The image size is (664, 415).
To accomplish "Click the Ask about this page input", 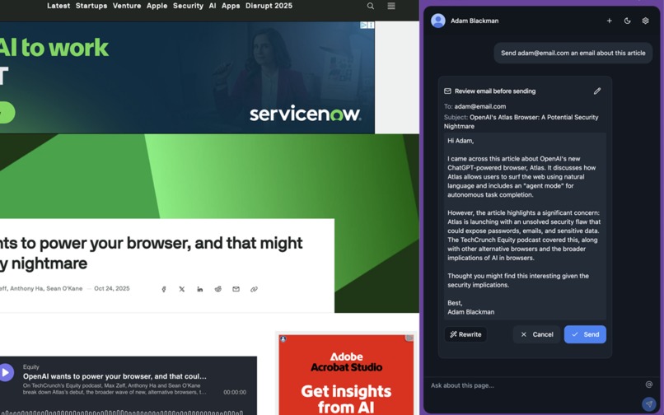I will [x=534, y=385].
